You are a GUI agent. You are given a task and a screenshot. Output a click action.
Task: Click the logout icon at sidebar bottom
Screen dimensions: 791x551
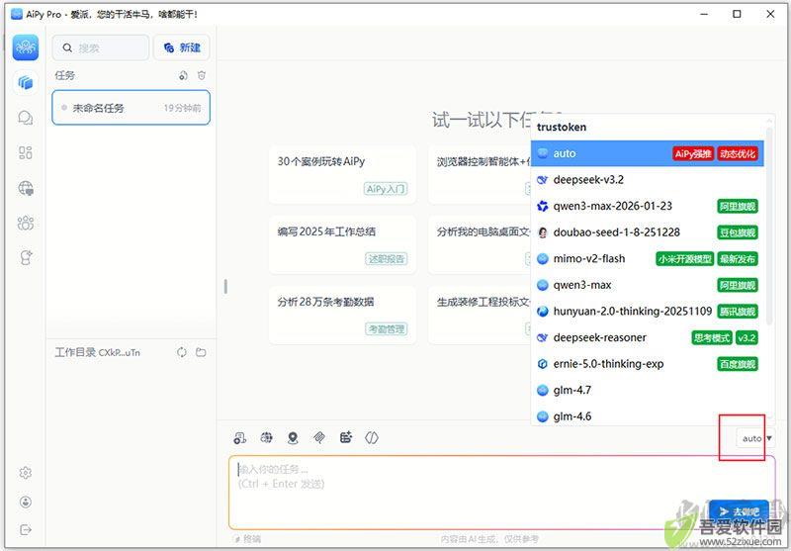[26, 529]
